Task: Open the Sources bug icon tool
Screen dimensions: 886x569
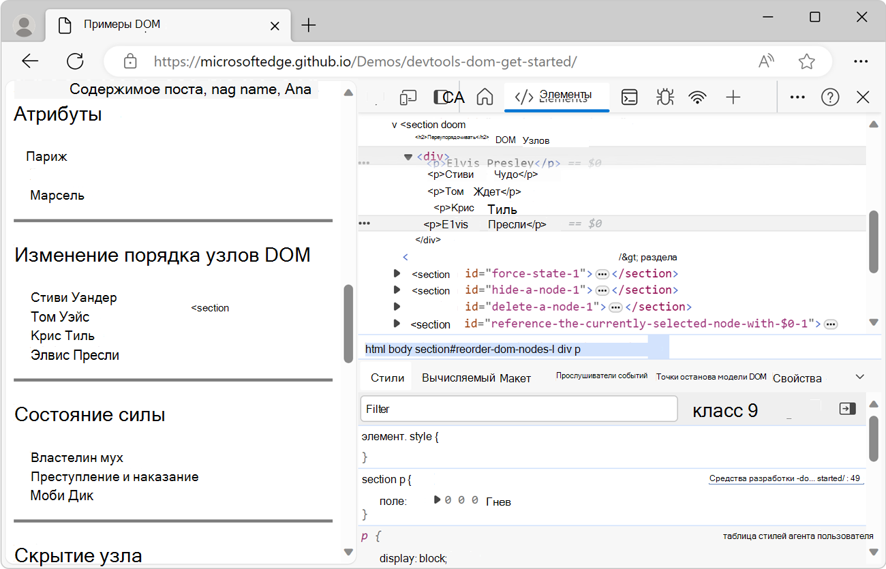Action: click(664, 97)
